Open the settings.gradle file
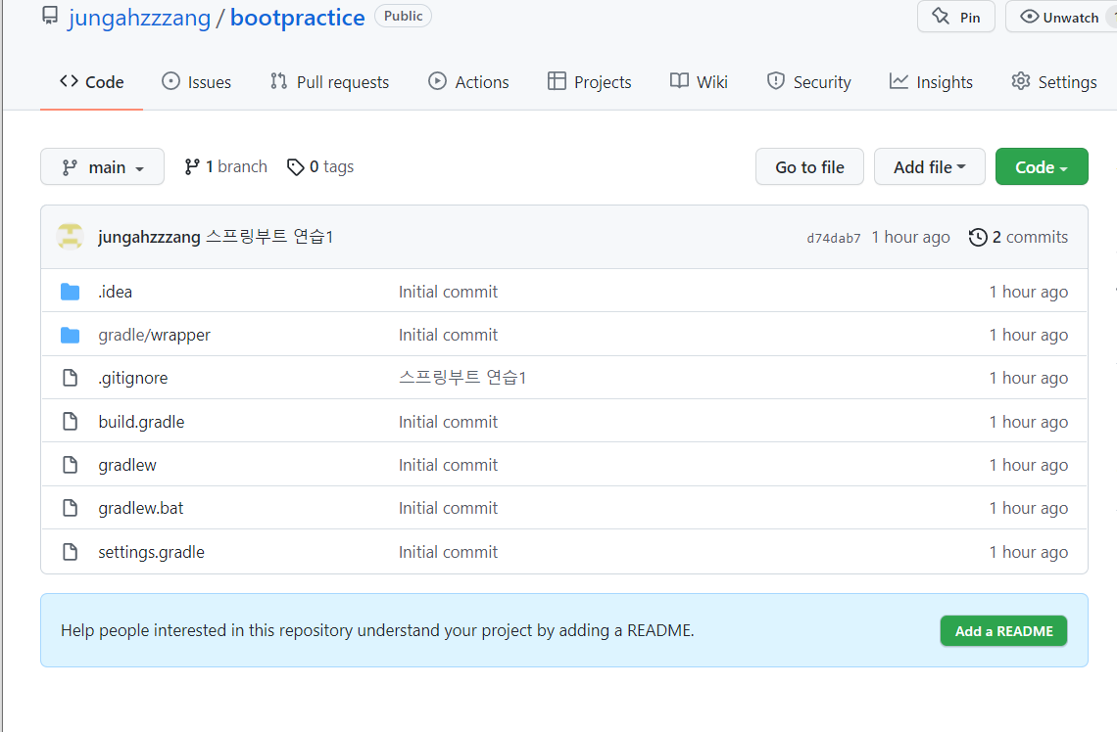The image size is (1117, 732). [151, 552]
